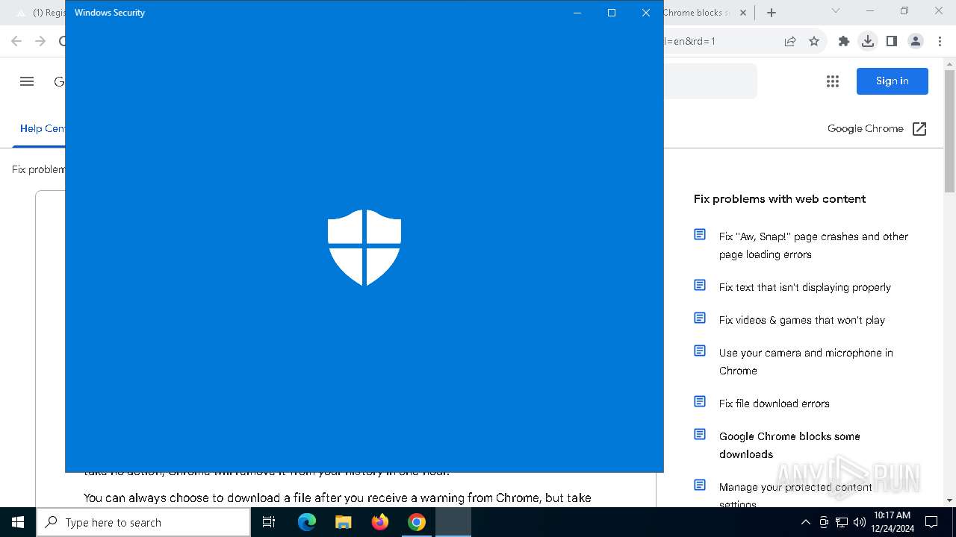Select 'Google Chrome blocks some downloads' article

[x=789, y=445]
